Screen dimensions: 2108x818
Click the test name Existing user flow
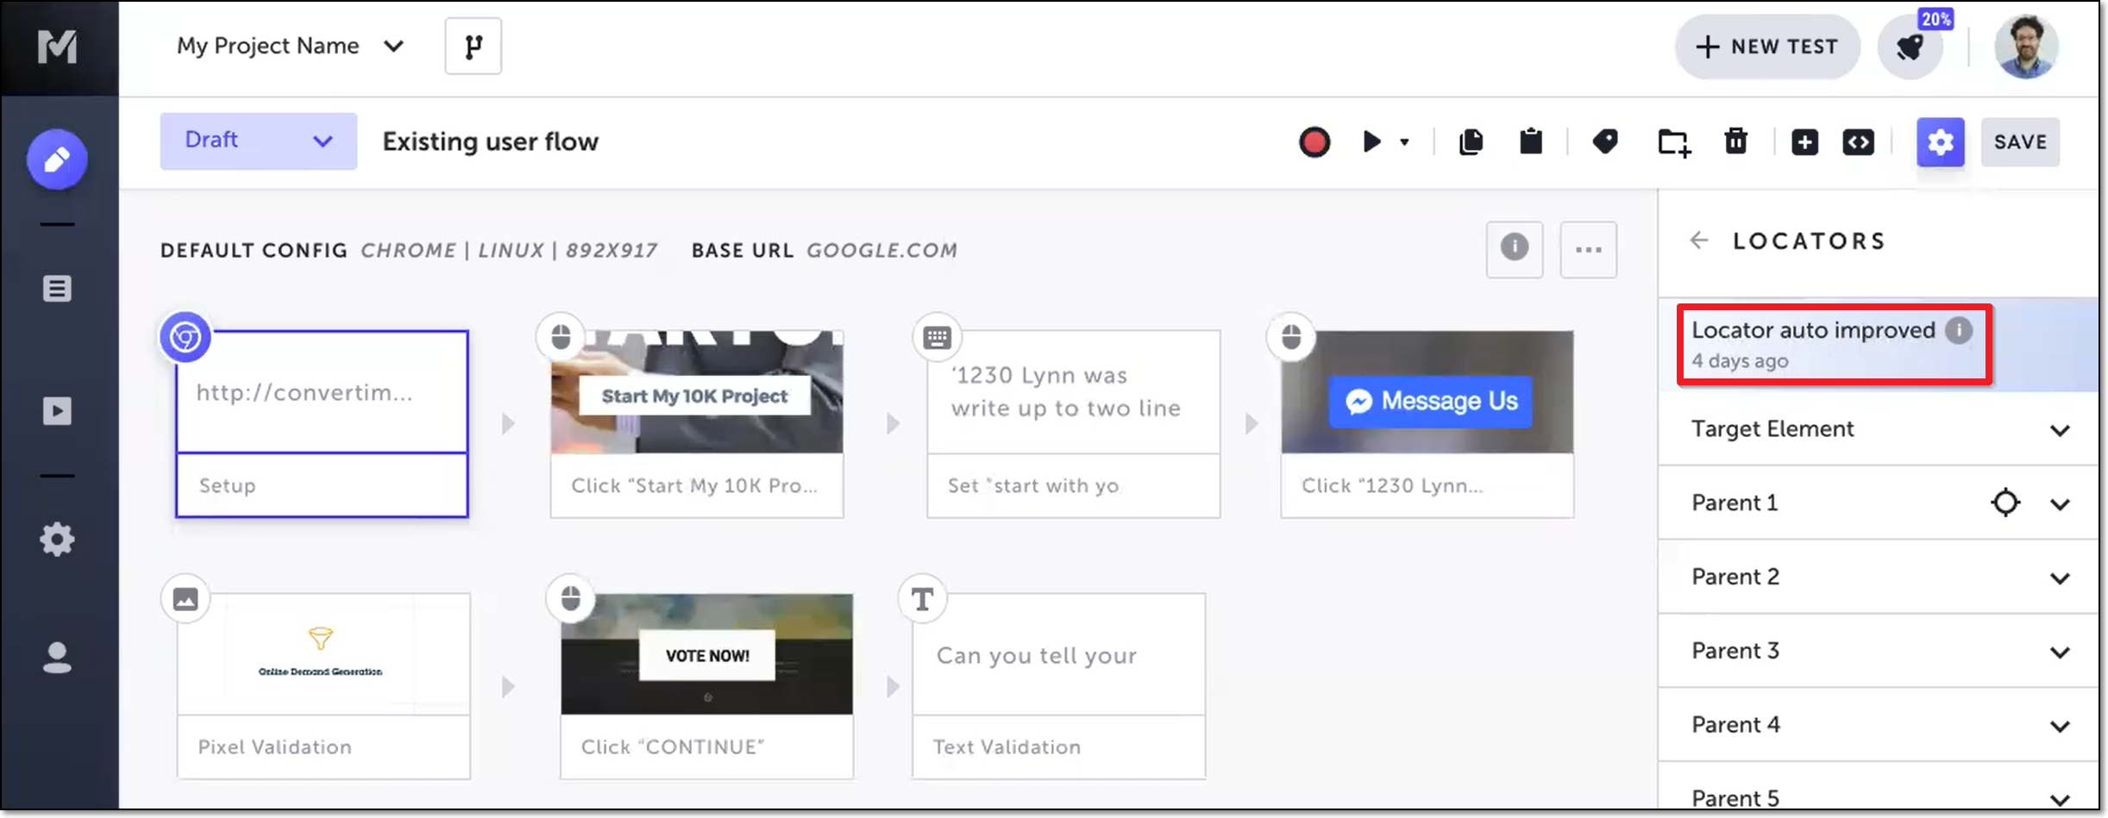pyautogui.click(x=490, y=141)
